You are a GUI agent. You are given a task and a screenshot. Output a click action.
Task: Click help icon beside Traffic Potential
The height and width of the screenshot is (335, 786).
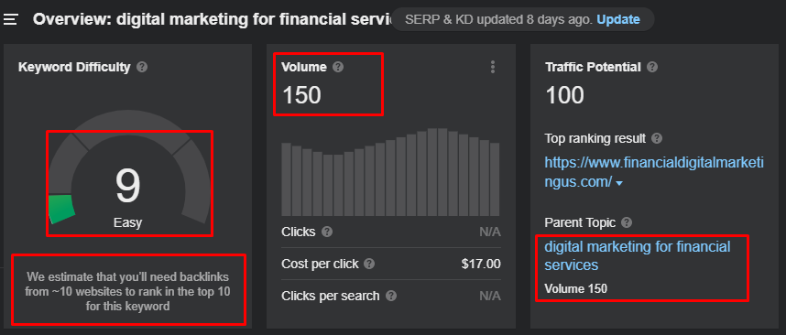click(x=652, y=67)
